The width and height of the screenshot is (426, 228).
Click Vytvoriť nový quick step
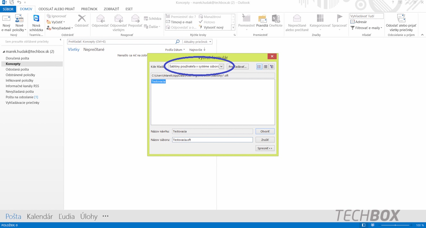211,28
